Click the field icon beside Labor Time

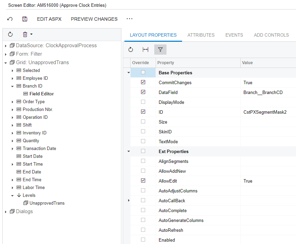point(19,187)
